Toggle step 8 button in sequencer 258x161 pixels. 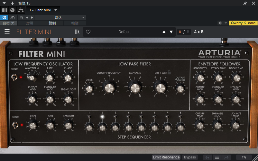point(180,117)
